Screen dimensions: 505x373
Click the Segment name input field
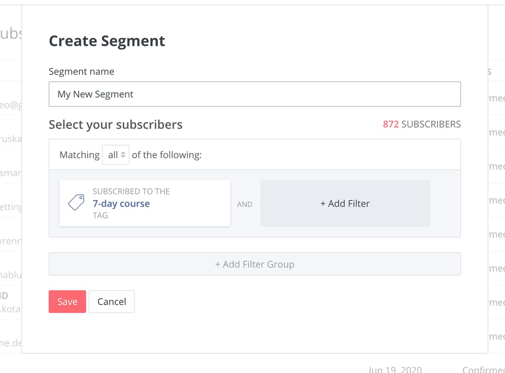coord(255,94)
